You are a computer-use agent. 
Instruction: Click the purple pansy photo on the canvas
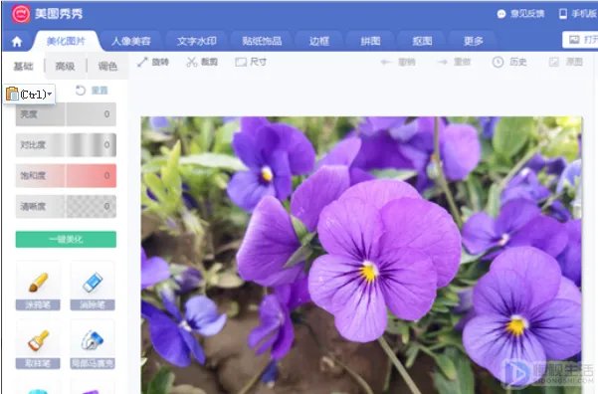pyautogui.click(x=361, y=255)
